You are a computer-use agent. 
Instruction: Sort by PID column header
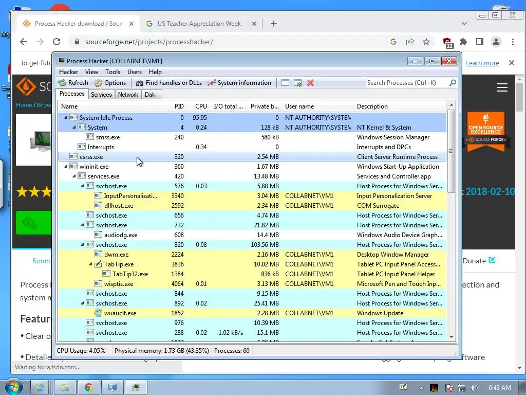174,106
